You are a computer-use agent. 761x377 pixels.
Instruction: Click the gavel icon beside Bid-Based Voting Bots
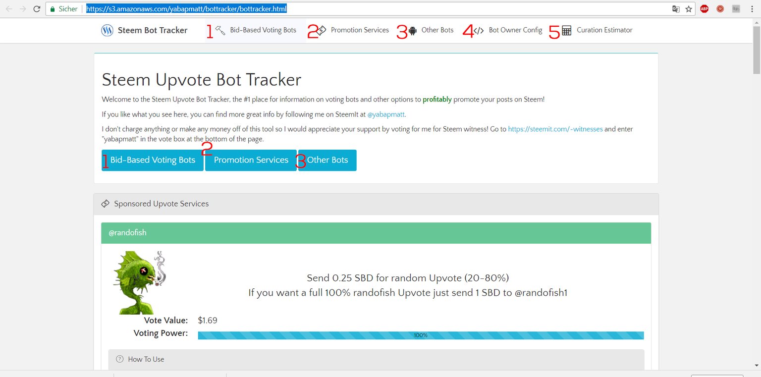(220, 30)
